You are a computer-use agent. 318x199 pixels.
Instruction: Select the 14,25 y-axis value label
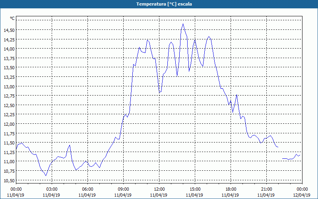pos(9,39)
